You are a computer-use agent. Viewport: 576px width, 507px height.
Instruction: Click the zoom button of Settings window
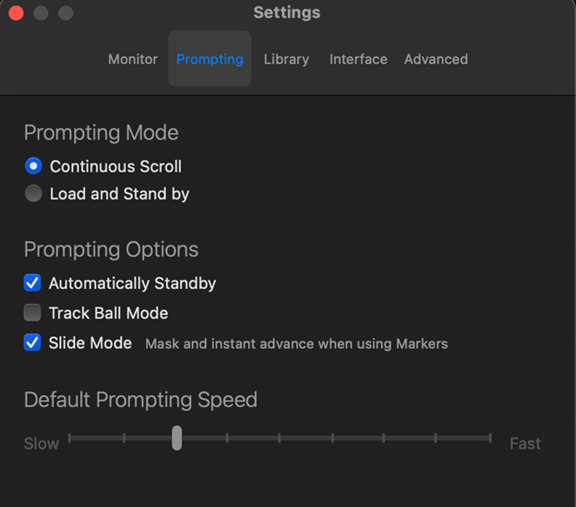[66, 13]
